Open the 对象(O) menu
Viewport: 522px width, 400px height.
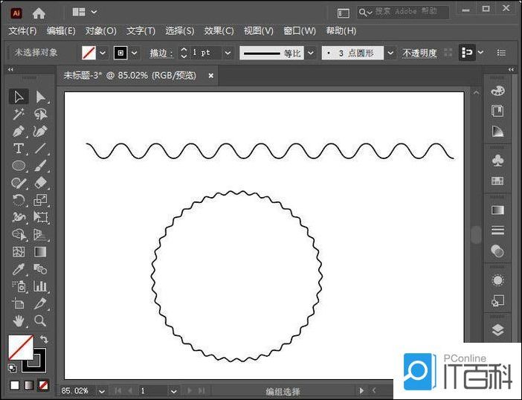pyautogui.click(x=100, y=30)
